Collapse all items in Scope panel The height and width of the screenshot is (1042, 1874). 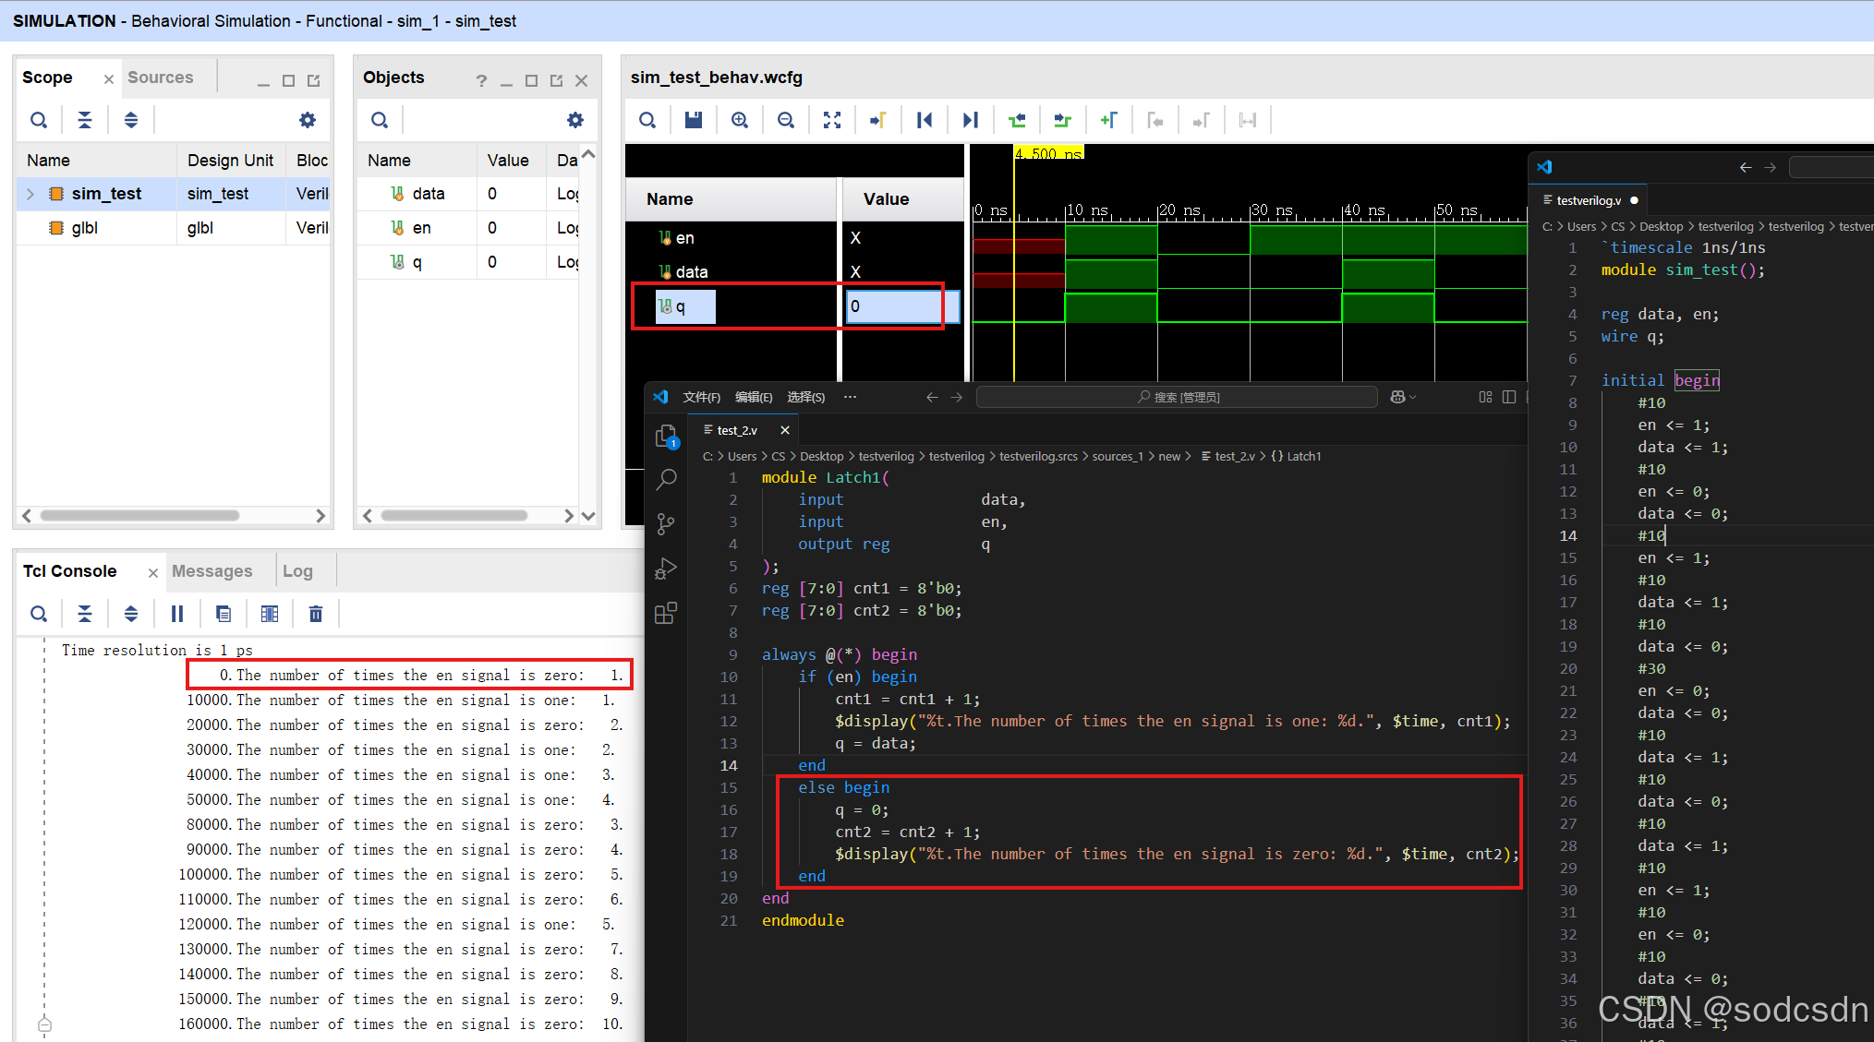[85, 120]
